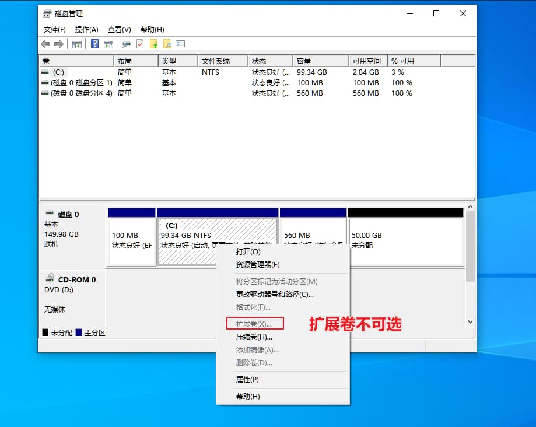536x427 pixels.
Task: Click greyed 删除卷(D)... context menu entry
Action: point(283,363)
